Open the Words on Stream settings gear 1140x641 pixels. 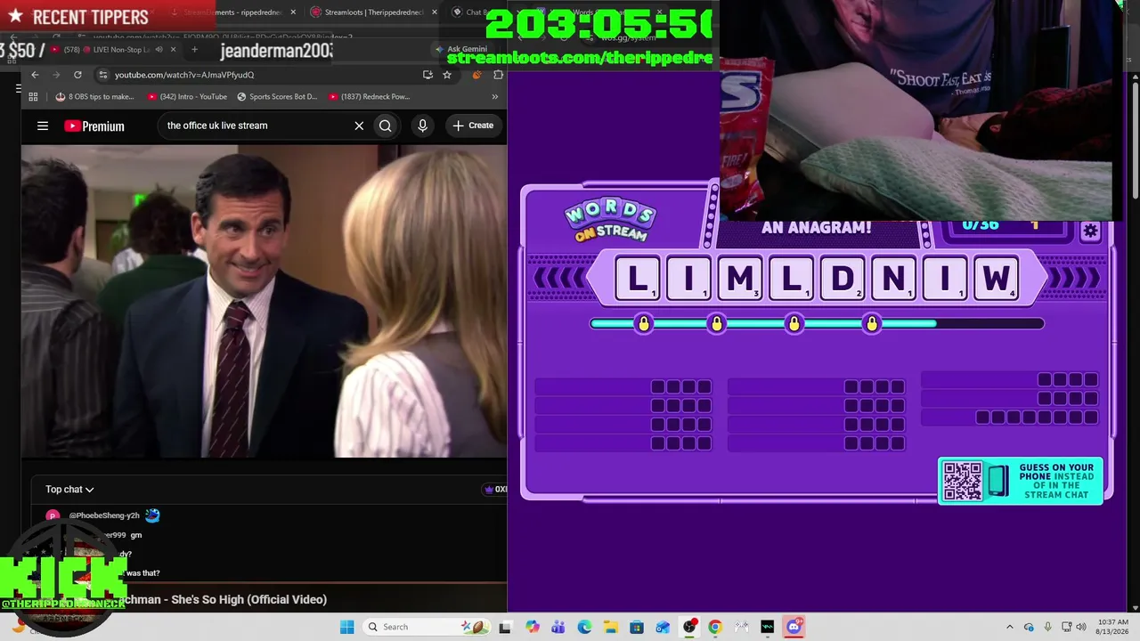(1090, 231)
